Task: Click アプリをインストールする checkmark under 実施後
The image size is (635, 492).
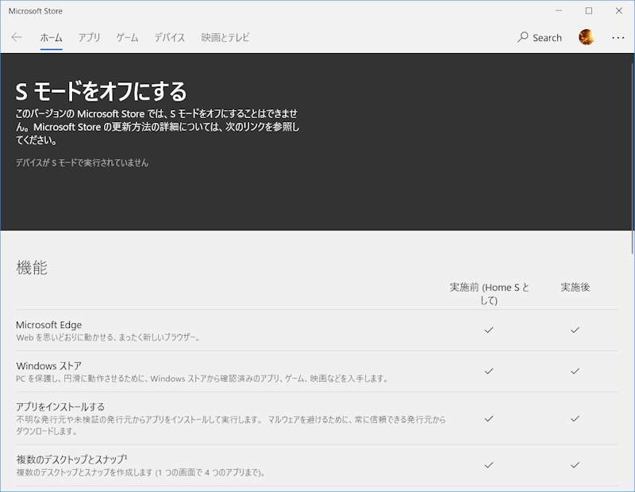Action: pyautogui.click(x=575, y=418)
